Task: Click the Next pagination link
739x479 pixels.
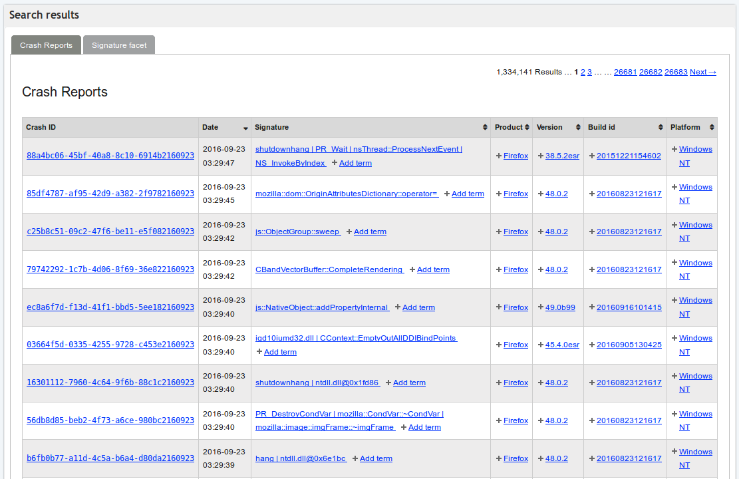Action: 702,71
